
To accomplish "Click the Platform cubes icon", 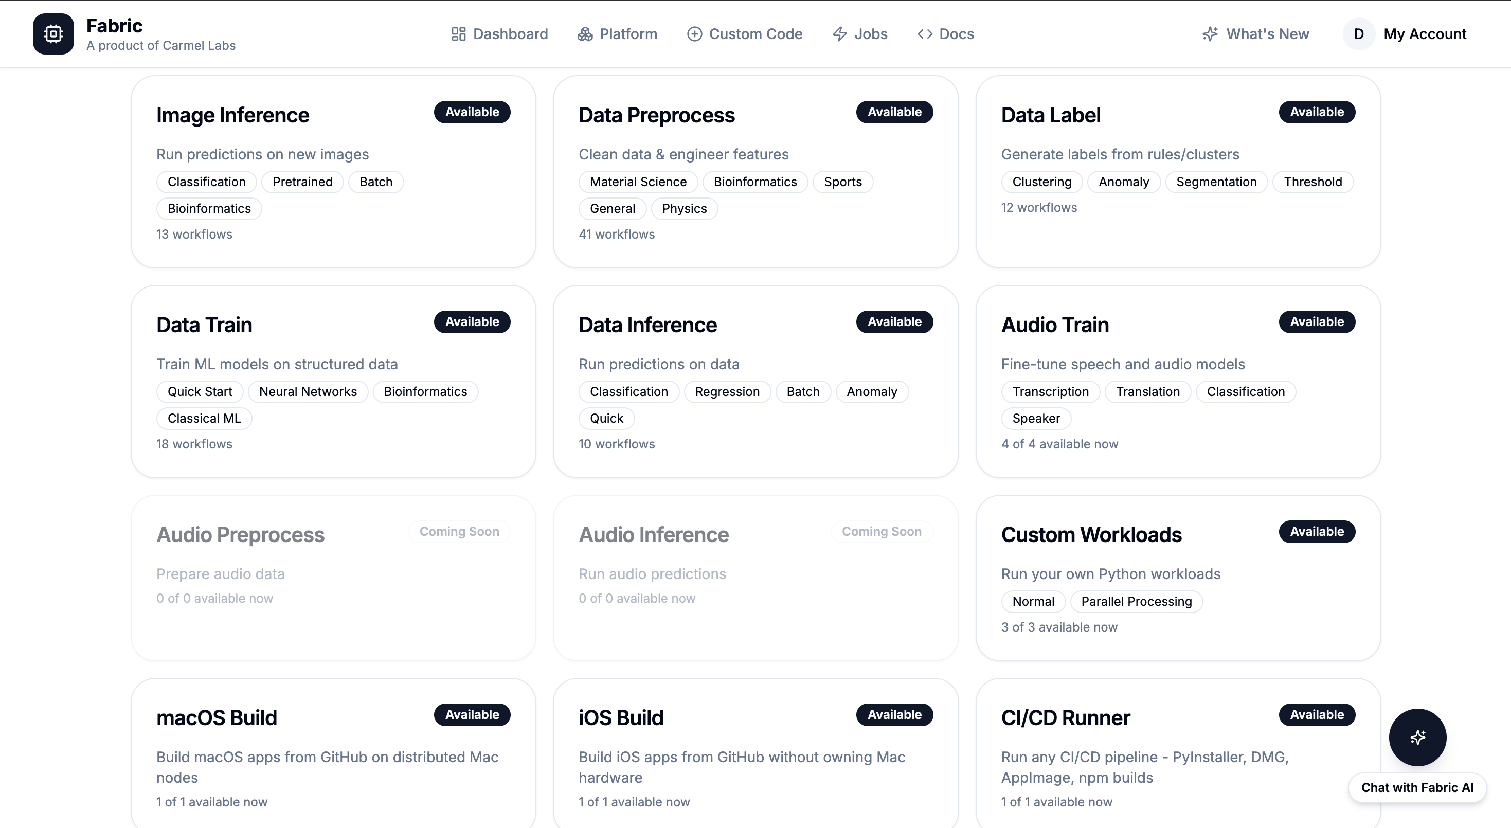I will [585, 34].
